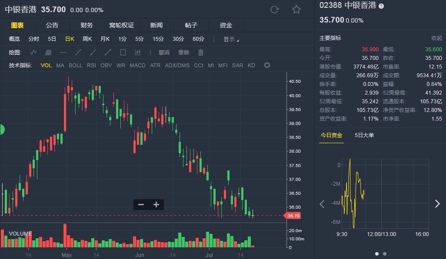
Task: Select the rectangle drawing tool
Action: pyautogui.click(x=123, y=52)
